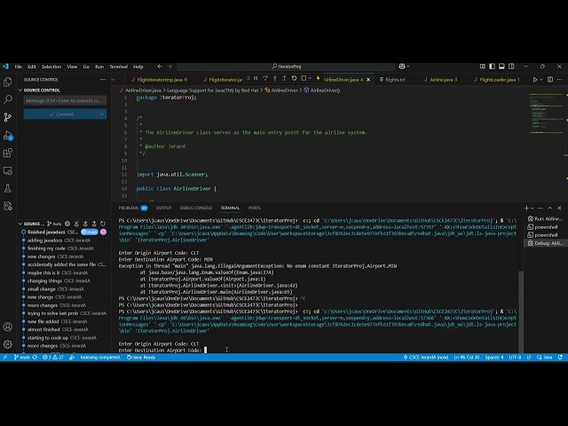Image resolution: width=568 pixels, height=426 pixels.
Task: Go back with the navigation arrow
Action: (x=160, y=67)
